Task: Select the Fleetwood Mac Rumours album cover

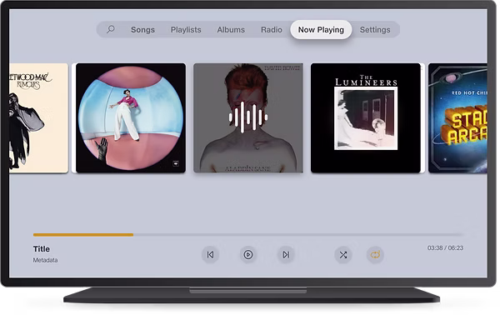Action: click(38, 118)
